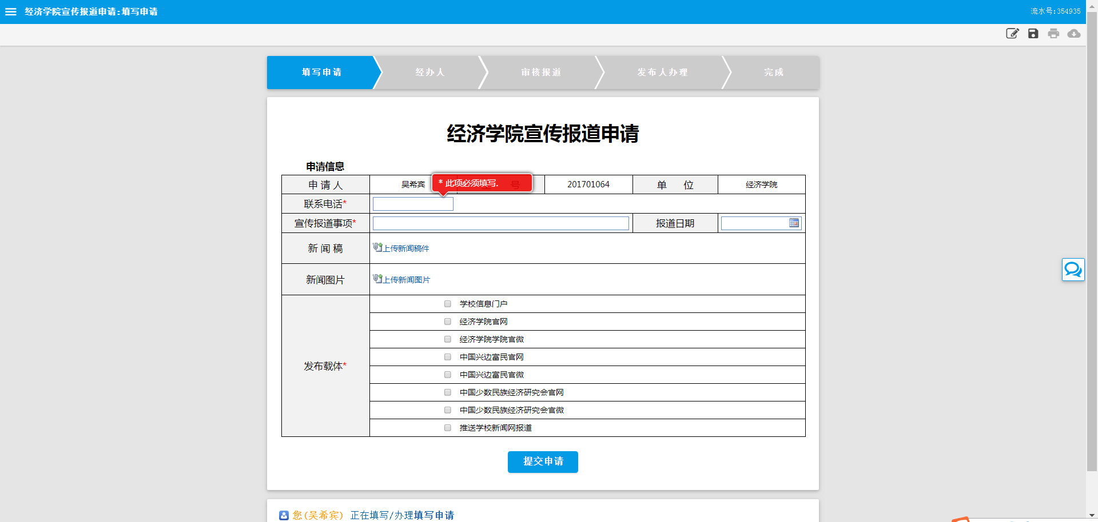Click the edit pencil icon in toolbar
Screen dimensions: 1098x522
(x=1012, y=34)
